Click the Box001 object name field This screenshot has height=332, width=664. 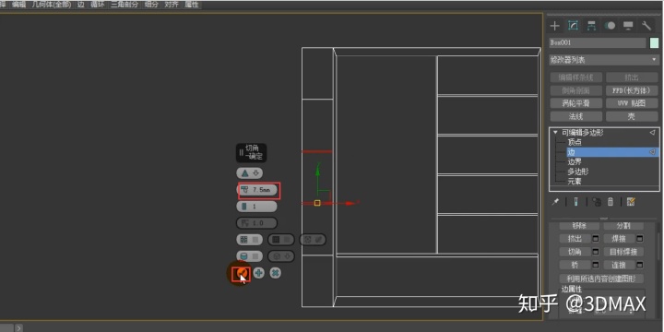[598, 42]
